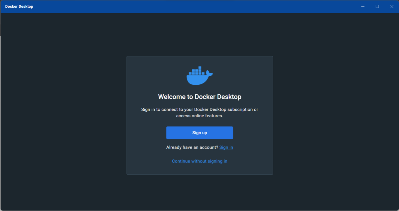Screen dimensions: 399x211
Task: Close the Docker Desktop window
Action: point(392,6)
